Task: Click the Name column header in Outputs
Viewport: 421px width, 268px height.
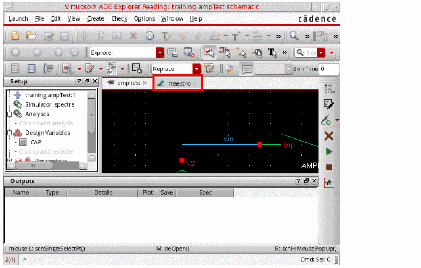Action: pos(21,193)
